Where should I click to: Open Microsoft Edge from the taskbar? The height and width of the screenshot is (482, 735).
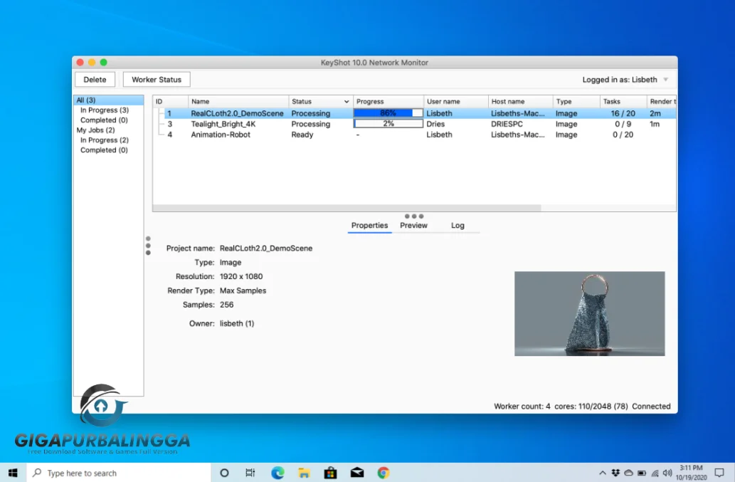277,473
